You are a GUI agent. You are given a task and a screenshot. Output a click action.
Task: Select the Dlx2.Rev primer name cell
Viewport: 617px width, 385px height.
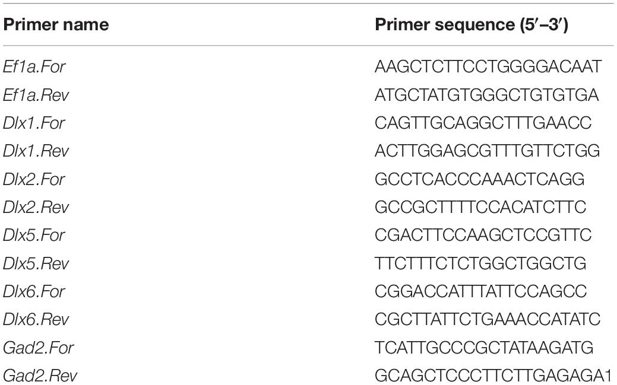pos(36,207)
